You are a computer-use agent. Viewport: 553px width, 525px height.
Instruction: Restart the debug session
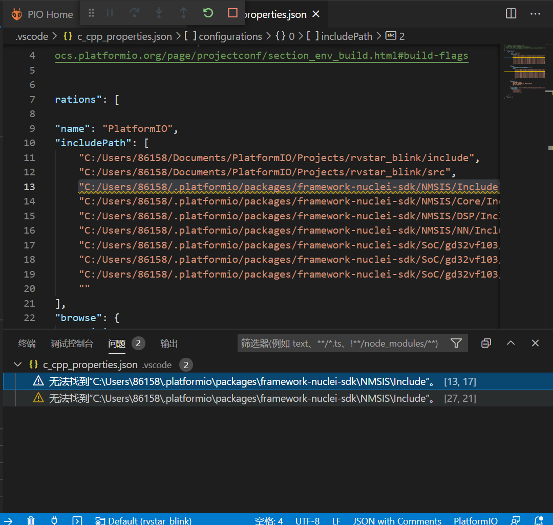point(208,13)
